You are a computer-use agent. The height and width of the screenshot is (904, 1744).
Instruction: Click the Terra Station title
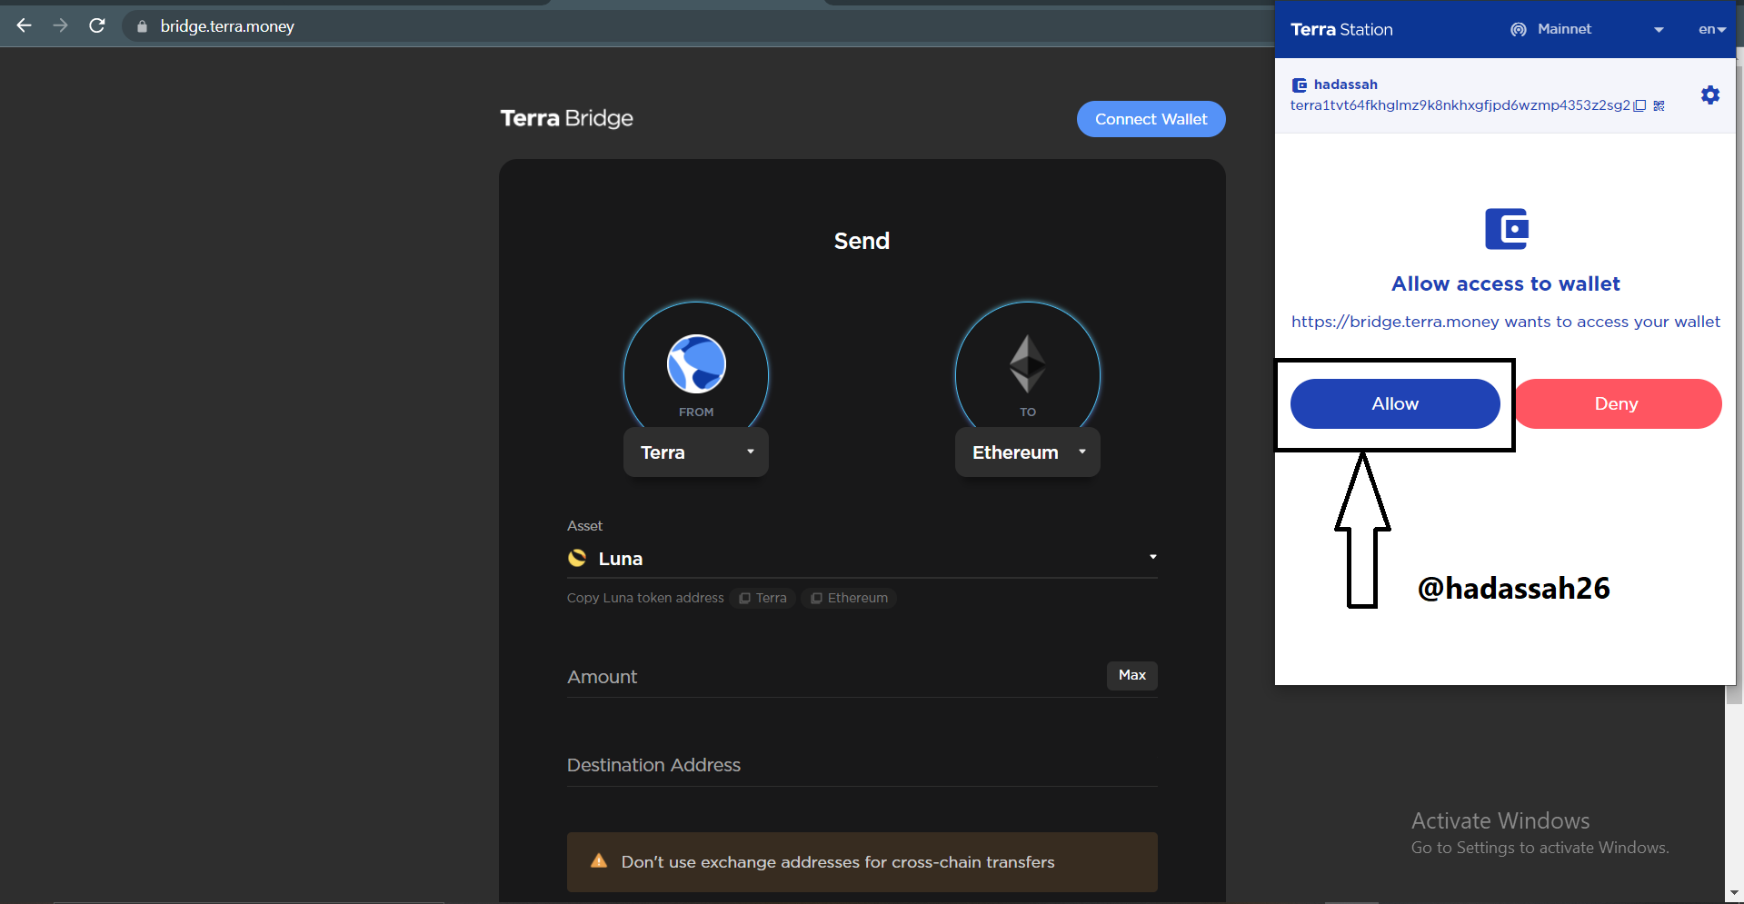[x=1341, y=29]
